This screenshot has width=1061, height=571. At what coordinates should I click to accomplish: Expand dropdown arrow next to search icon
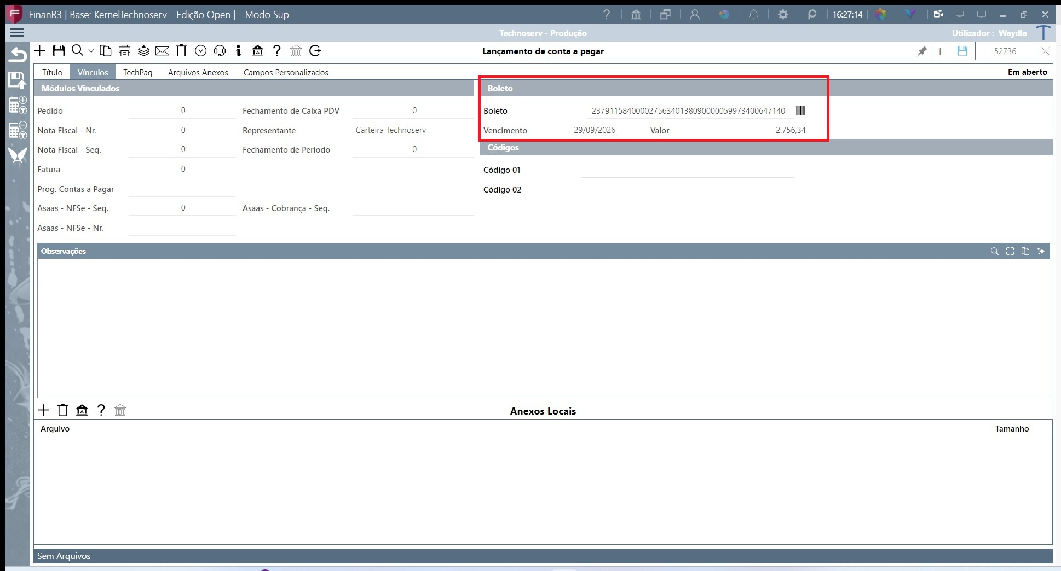(x=91, y=51)
